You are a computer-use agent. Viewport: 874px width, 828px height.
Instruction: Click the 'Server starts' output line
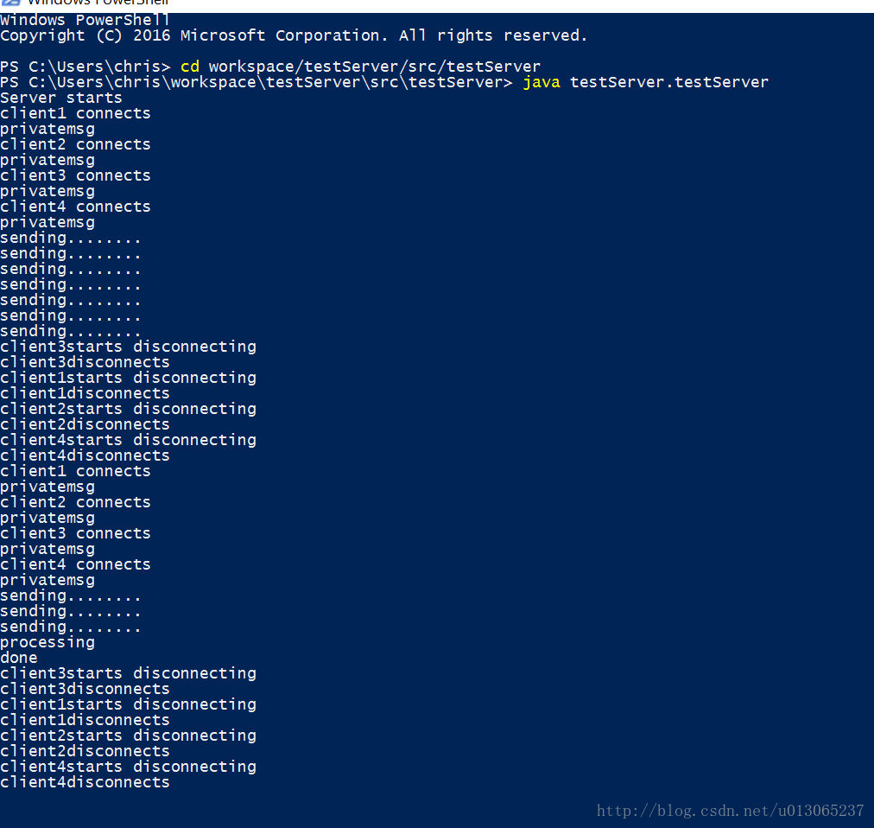[x=60, y=99]
